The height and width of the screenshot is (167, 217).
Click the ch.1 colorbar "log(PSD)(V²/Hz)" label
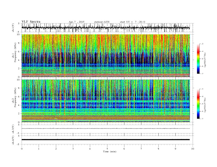coord(205,60)
